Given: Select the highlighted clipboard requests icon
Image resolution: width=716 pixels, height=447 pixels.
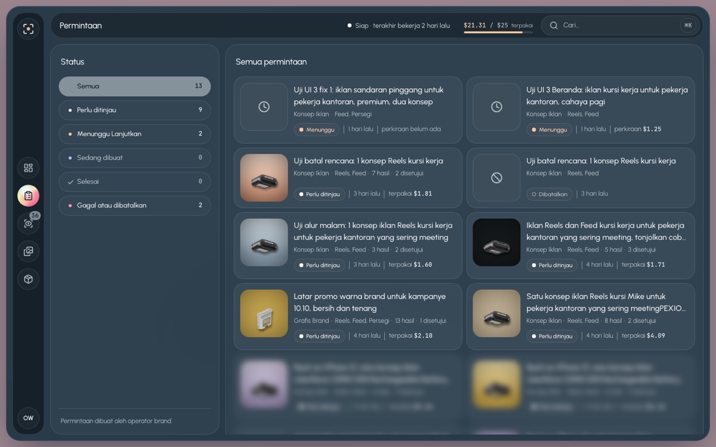Looking at the screenshot, I should pyautogui.click(x=28, y=195).
